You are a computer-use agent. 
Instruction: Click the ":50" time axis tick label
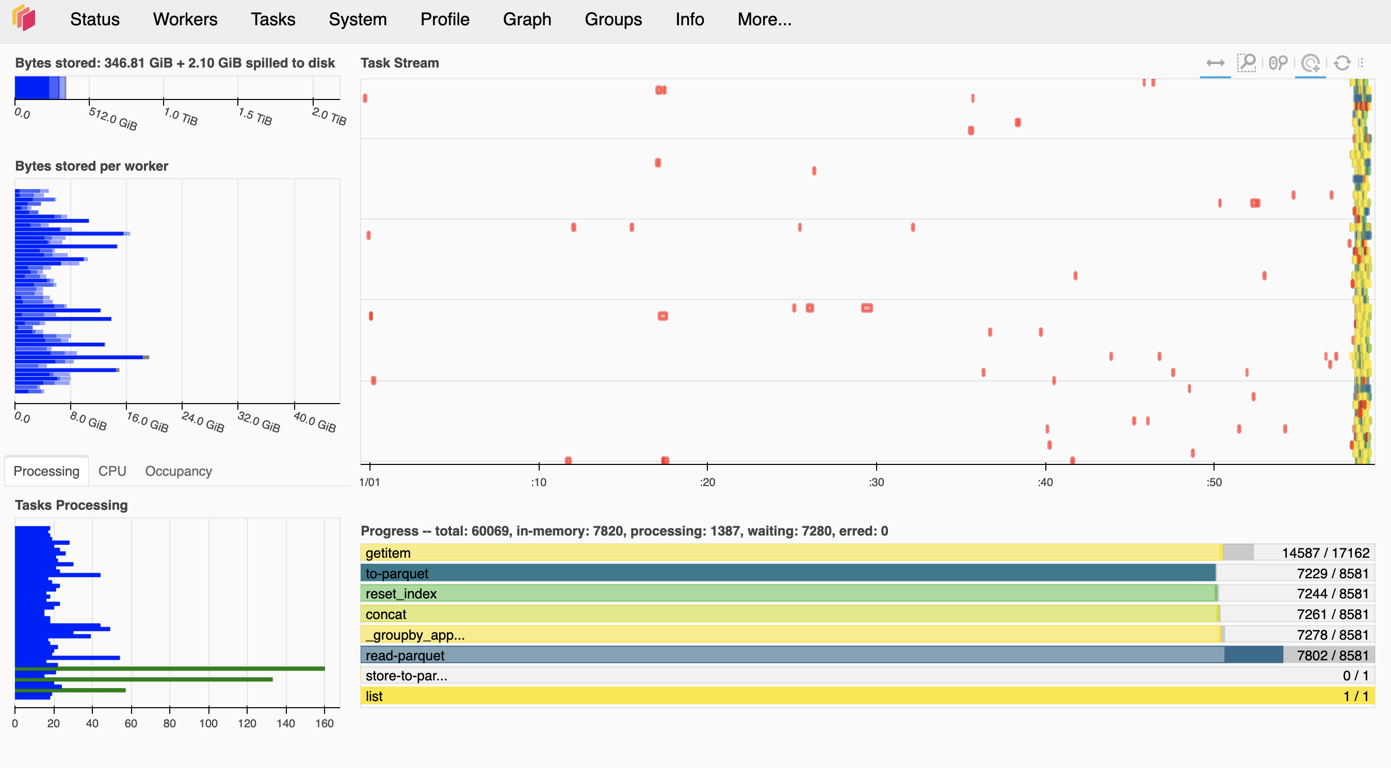coord(1214,482)
